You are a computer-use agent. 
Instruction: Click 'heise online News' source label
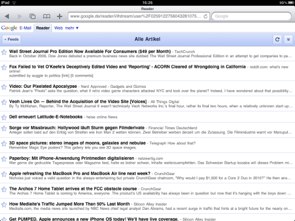pos(102,117)
